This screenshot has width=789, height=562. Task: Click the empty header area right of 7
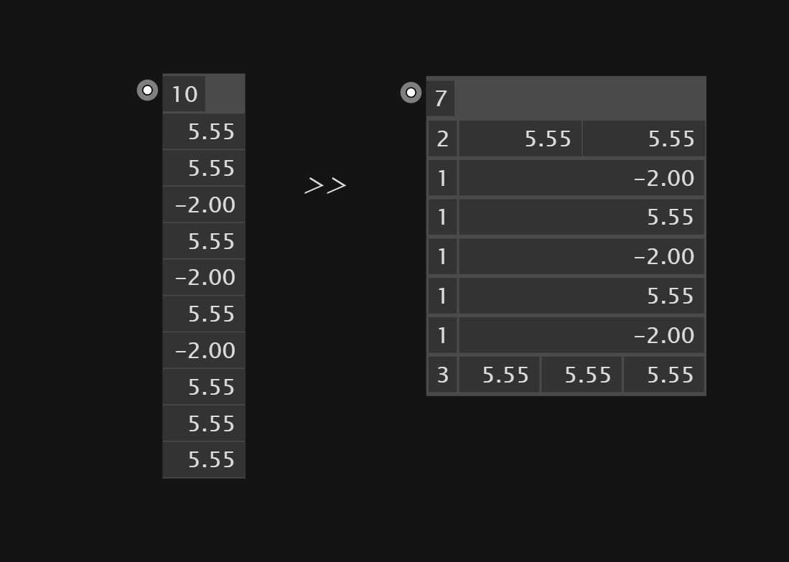pyautogui.click(x=579, y=98)
